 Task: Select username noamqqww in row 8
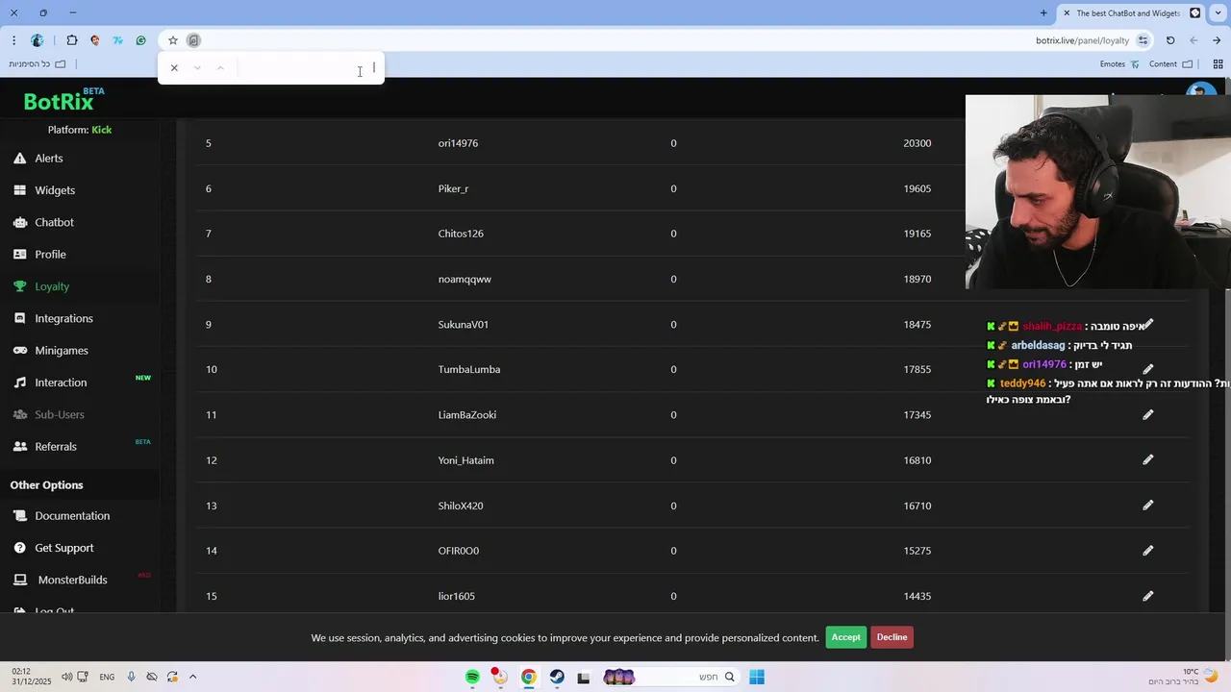[465, 279]
